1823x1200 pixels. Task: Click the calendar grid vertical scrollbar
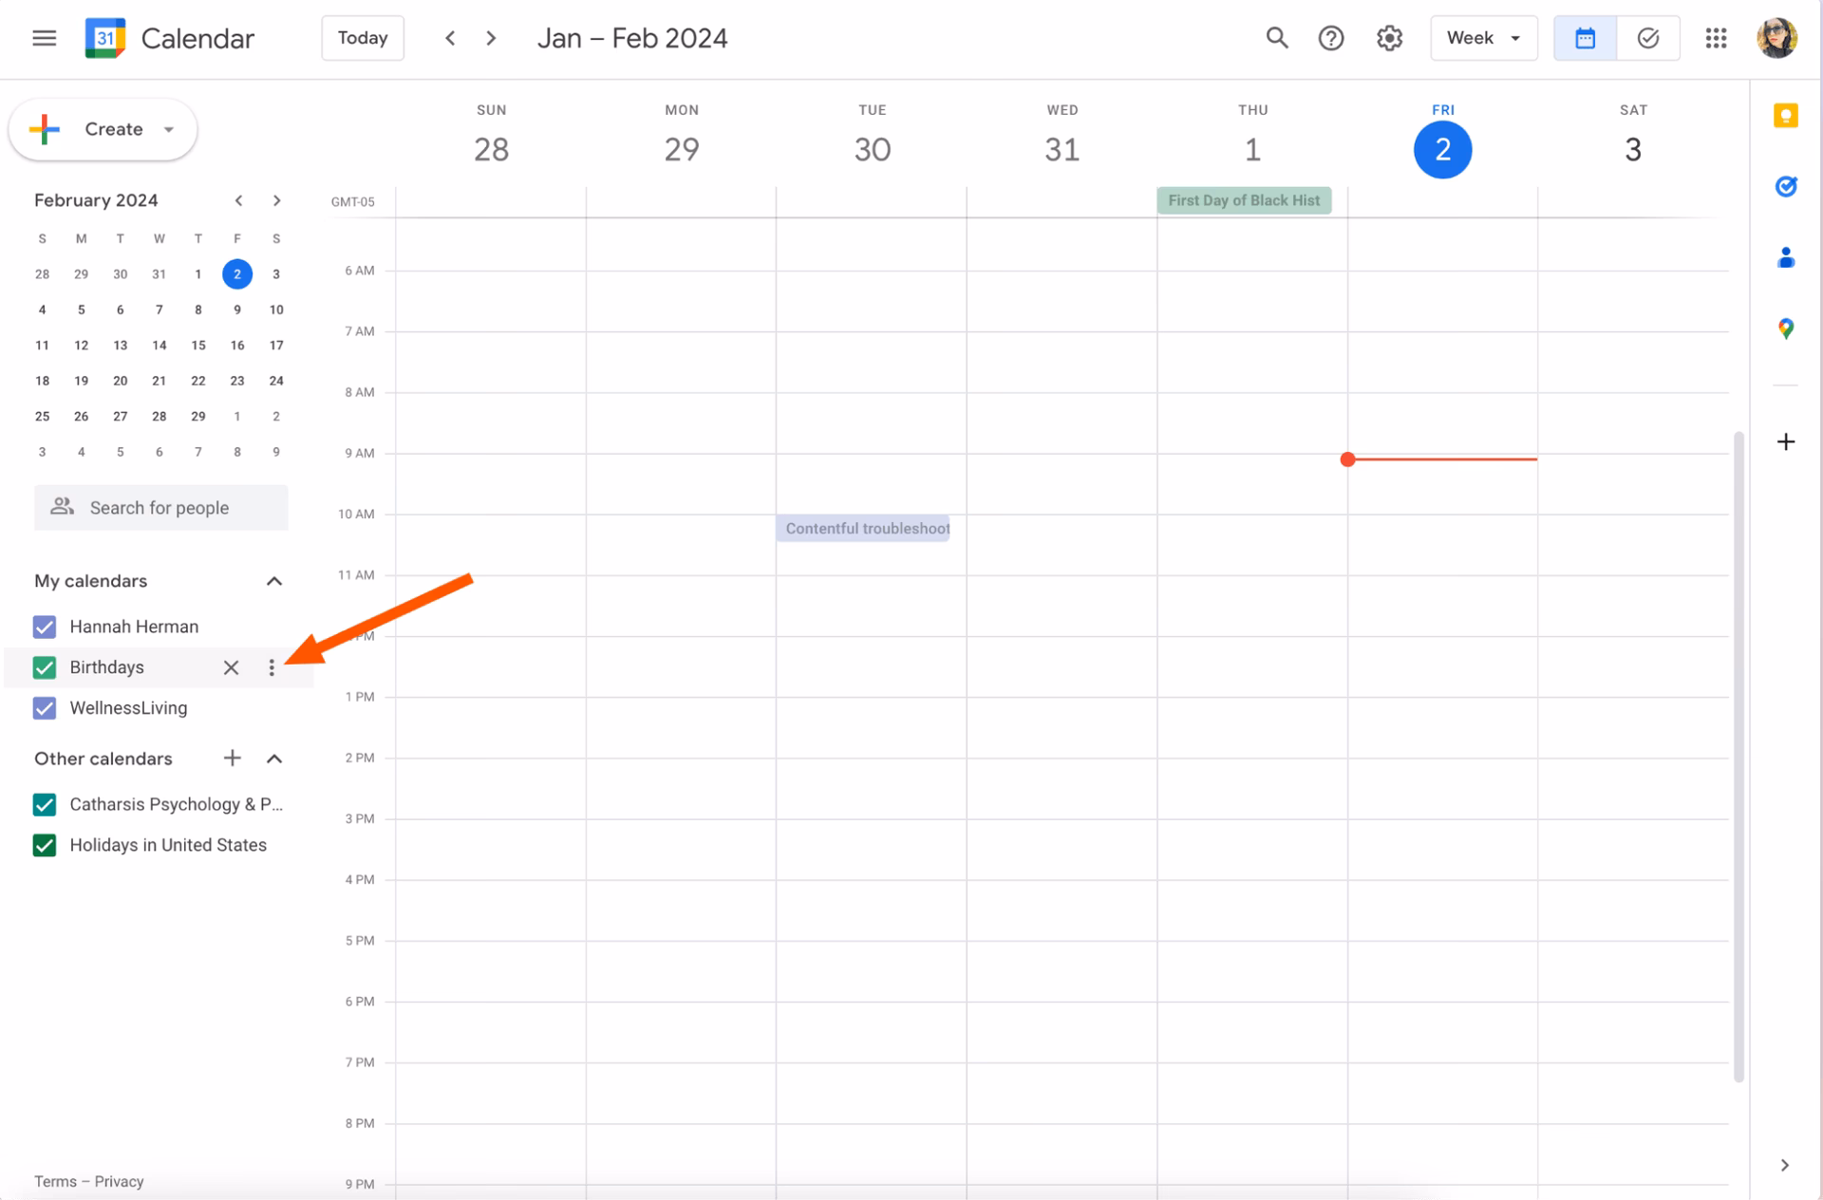[1738, 756]
